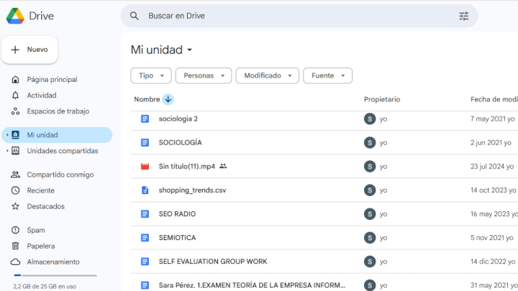Expand Unidades compartidas tree arrow
Image resolution: width=518 pixels, height=291 pixels.
[7, 151]
